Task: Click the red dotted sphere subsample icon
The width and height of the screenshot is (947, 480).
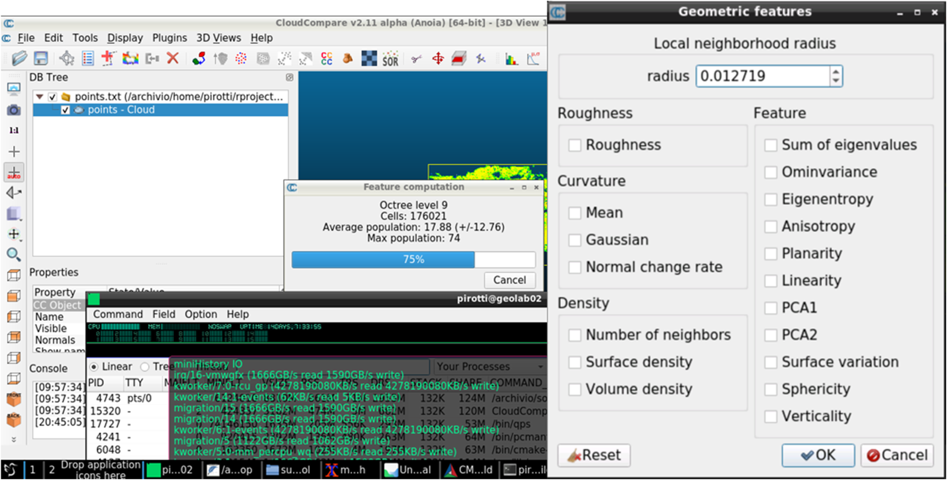Action: (x=241, y=59)
